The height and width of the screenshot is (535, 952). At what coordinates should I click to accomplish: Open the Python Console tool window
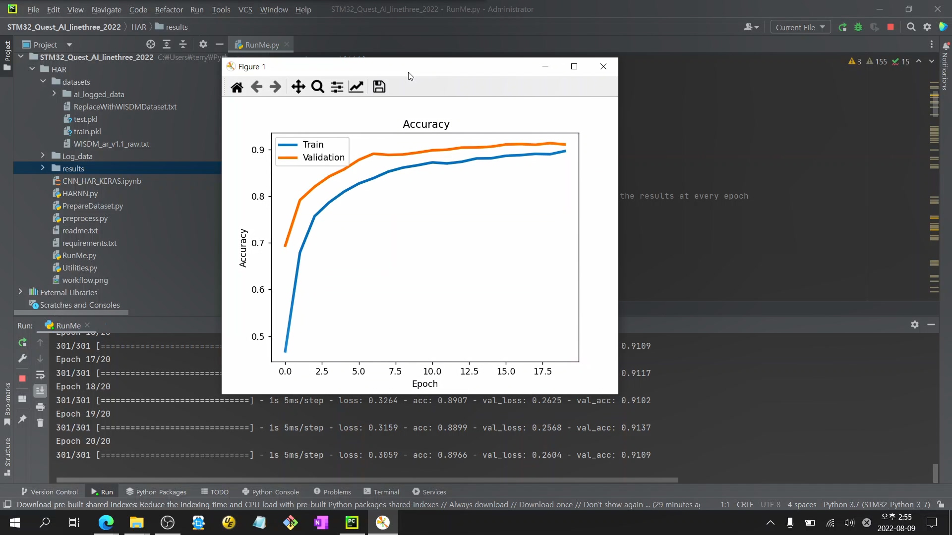(270, 492)
